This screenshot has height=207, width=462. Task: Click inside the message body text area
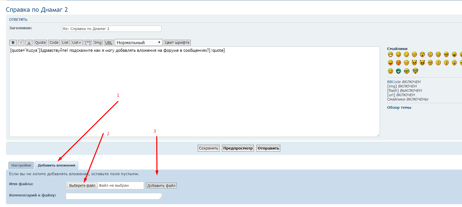click(195, 92)
